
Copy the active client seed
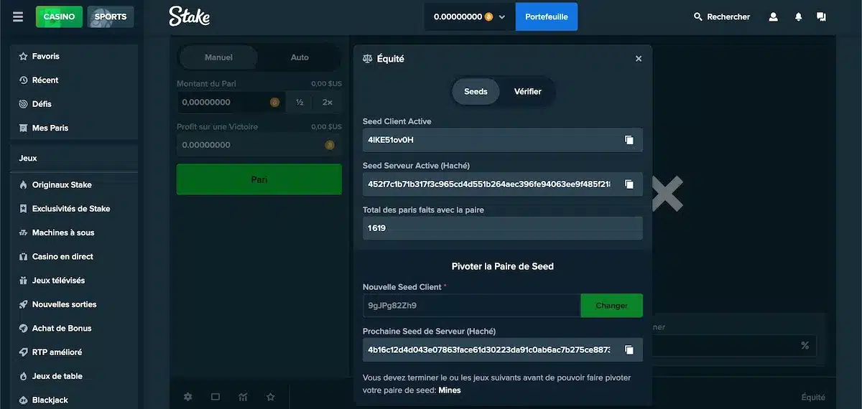coord(629,140)
